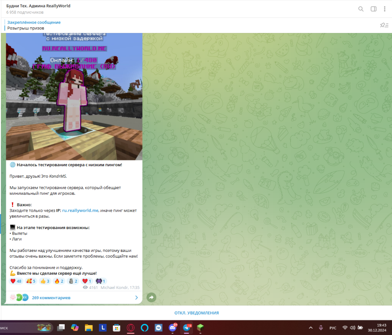Open clock and calendar 19:43

click(x=377, y=328)
